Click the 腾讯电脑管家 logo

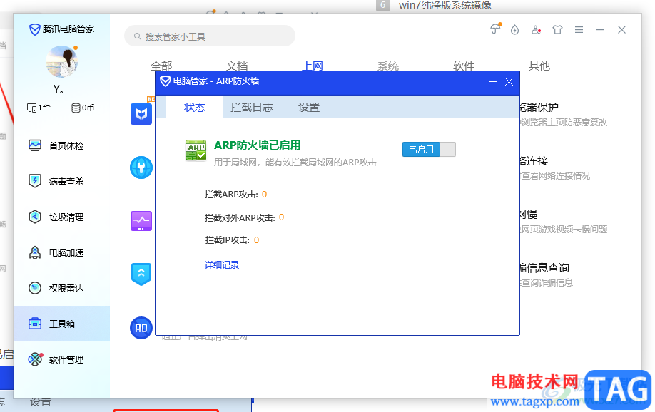pyautogui.click(x=61, y=29)
